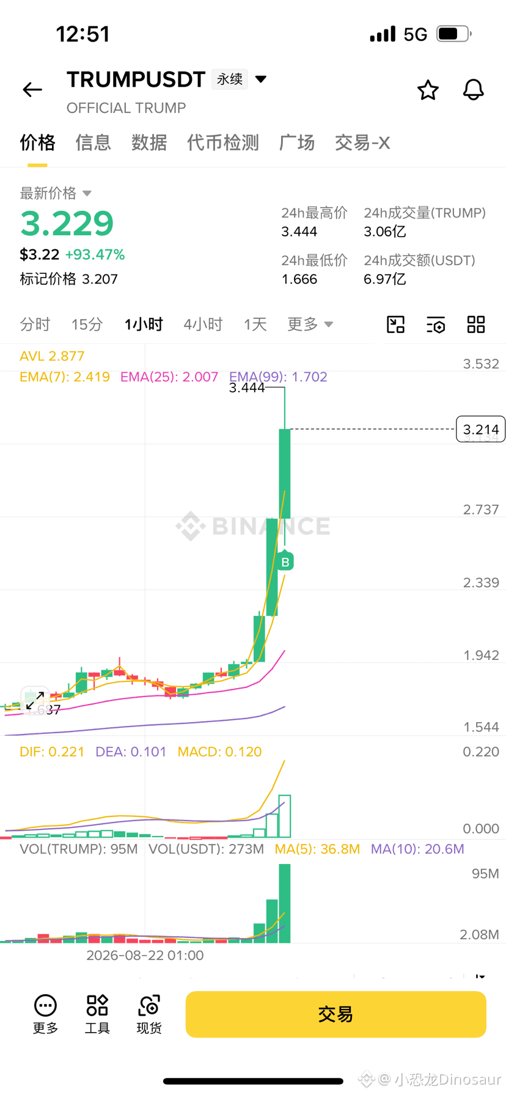Tap 24h最低价 value 1.666
Image resolution: width=506 pixels, height=1095 pixels.
pyautogui.click(x=299, y=279)
